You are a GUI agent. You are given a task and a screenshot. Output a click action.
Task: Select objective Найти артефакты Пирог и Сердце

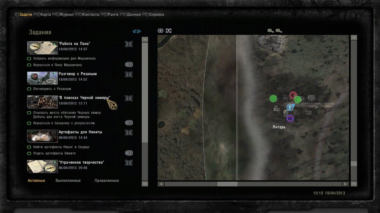pos(61,147)
